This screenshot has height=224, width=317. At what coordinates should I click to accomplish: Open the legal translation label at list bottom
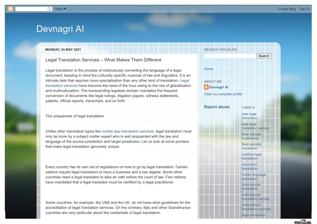pyautogui.click(x=254, y=215)
